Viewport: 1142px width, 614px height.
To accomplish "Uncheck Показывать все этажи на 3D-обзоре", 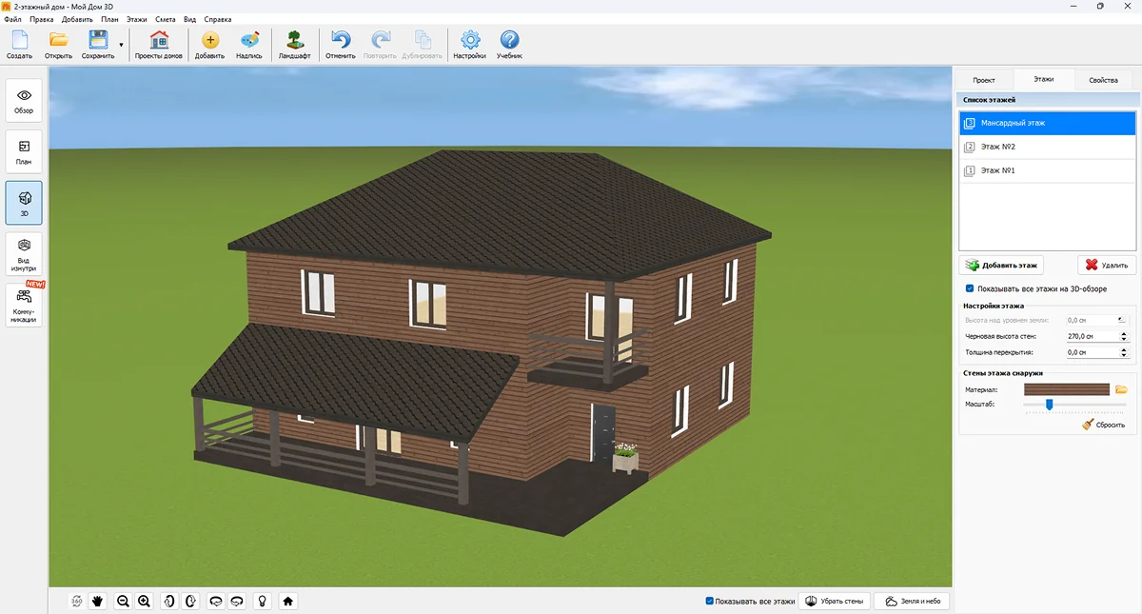I will pos(970,287).
